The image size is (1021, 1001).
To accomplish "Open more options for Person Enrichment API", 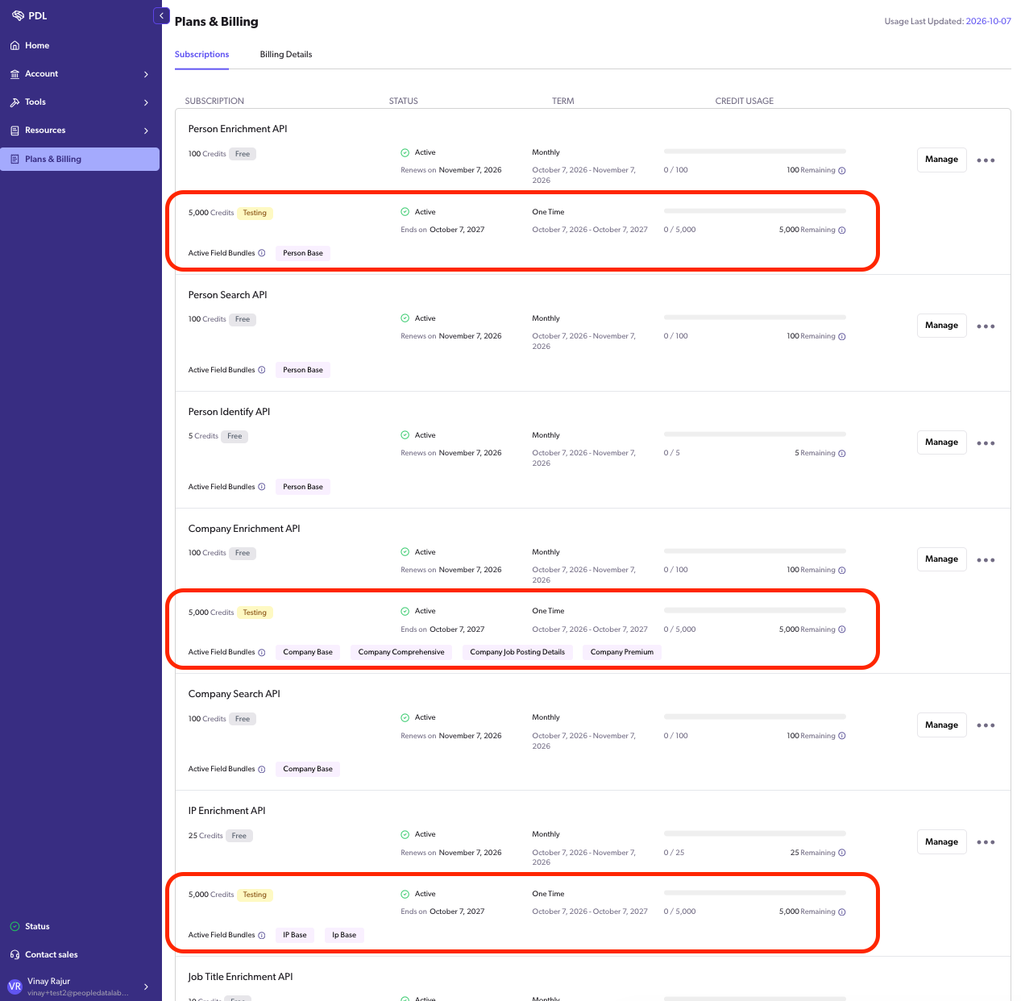I will [986, 160].
